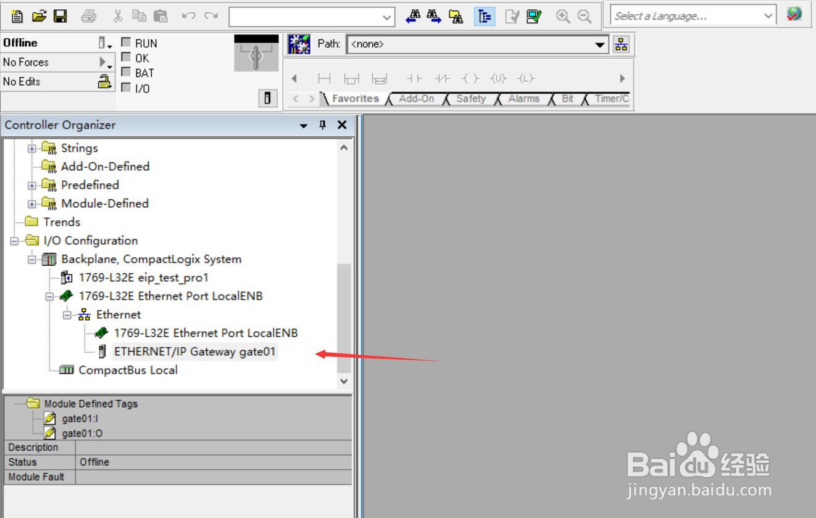Insert Output Latch (L) coil
Viewport: 816px width, 518px height.
click(526, 78)
